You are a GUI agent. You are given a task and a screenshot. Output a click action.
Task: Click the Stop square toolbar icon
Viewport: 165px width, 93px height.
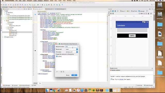tap(49, 5)
